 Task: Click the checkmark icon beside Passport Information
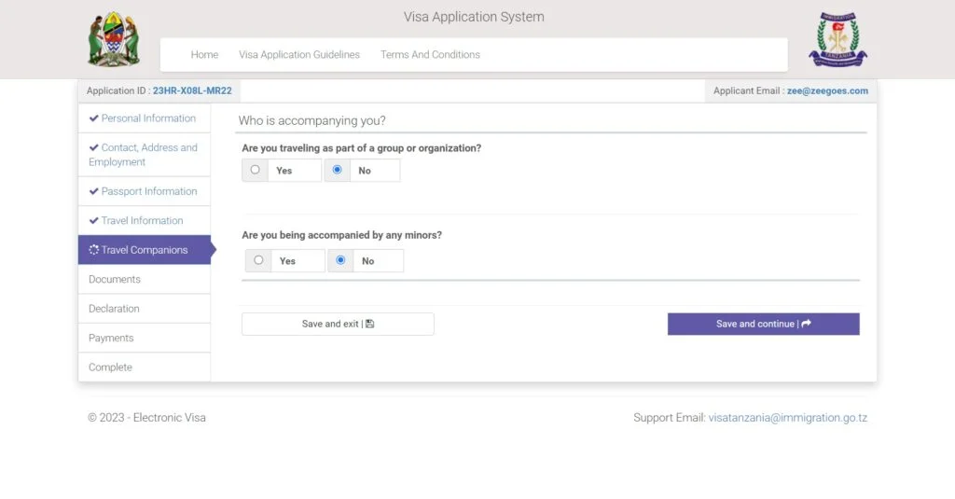[x=93, y=191]
